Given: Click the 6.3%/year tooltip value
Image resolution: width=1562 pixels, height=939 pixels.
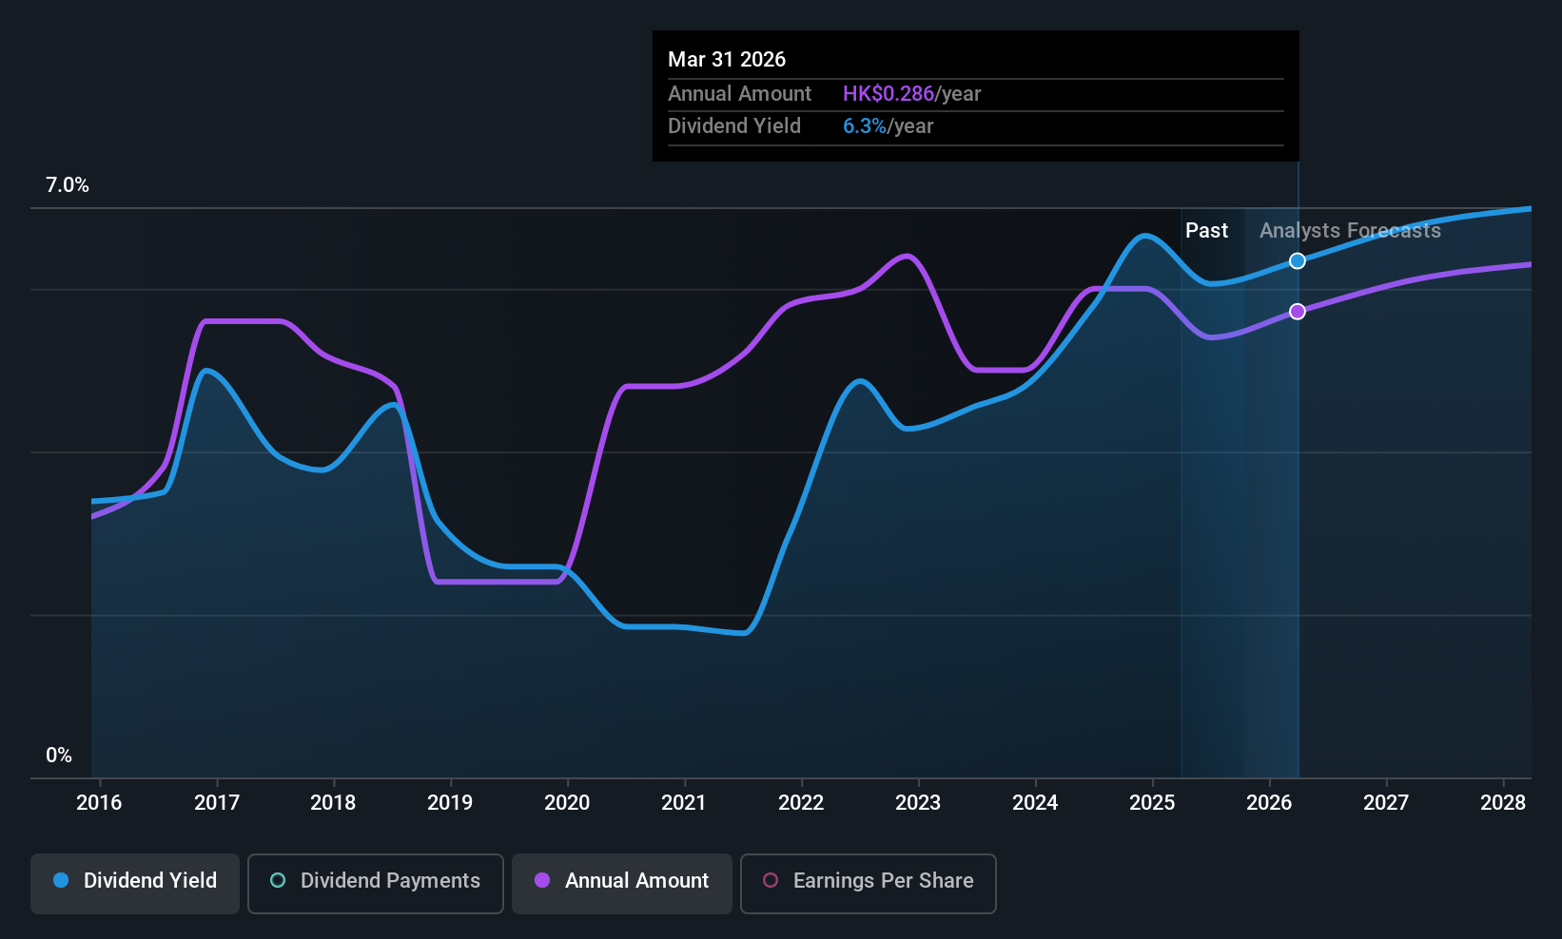Looking at the screenshot, I should click(x=888, y=126).
